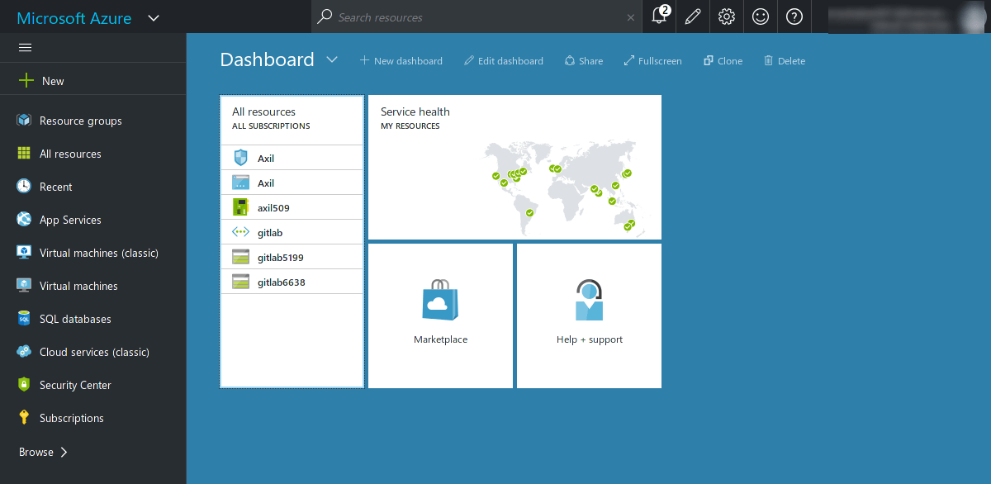Click Edit dashboard
991x484 pixels.
tap(504, 60)
